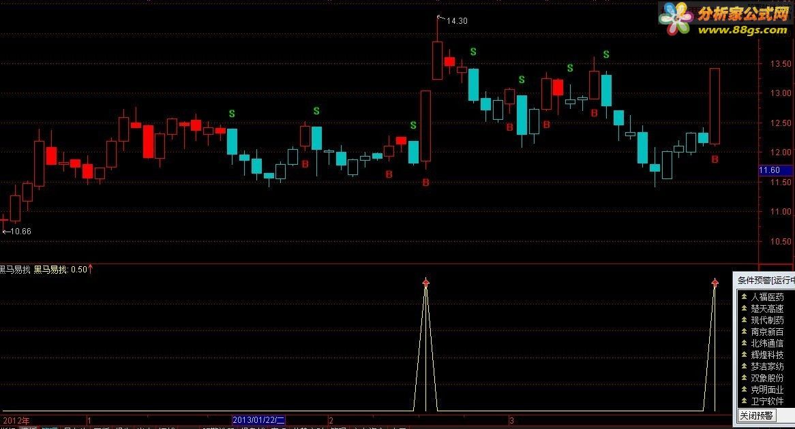Click the alert icon beside 双象股份
The image size is (795, 429).
[x=744, y=378]
